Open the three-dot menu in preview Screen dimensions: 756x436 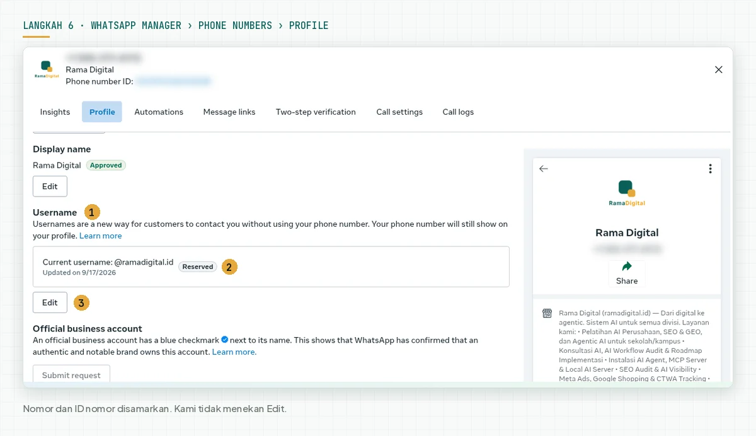(710, 169)
